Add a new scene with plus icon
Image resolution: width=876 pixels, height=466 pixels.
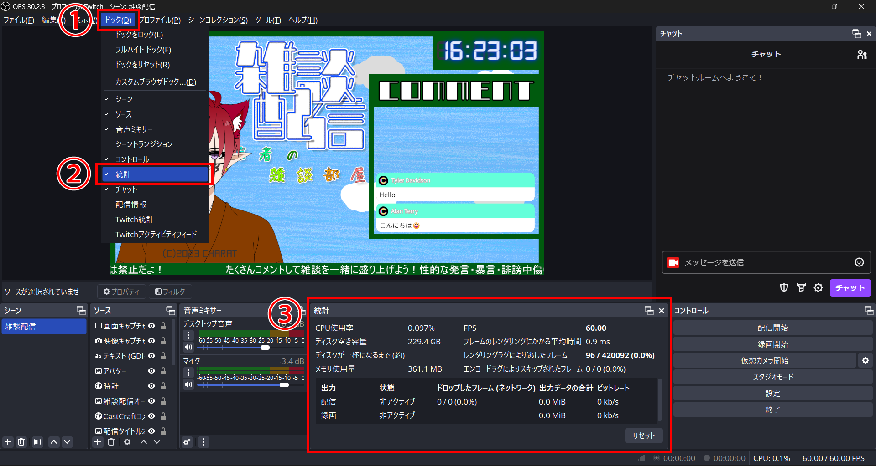(x=8, y=442)
